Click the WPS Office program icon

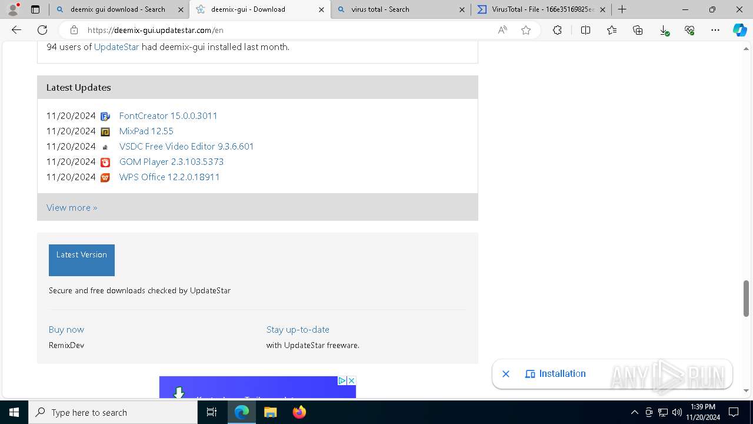pos(105,178)
